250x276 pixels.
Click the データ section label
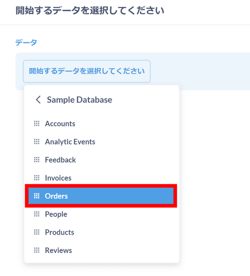[26, 42]
